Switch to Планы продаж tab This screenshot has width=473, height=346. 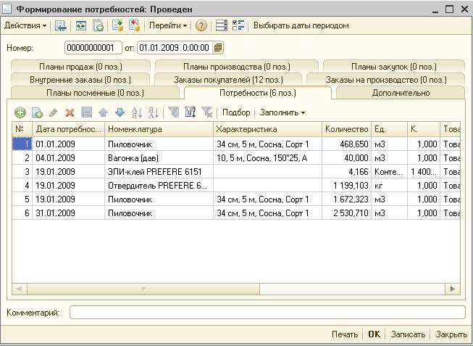point(80,67)
